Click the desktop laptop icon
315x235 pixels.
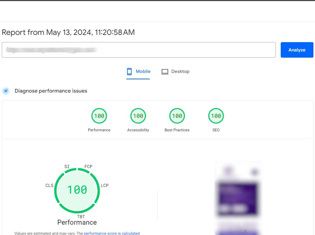point(165,72)
